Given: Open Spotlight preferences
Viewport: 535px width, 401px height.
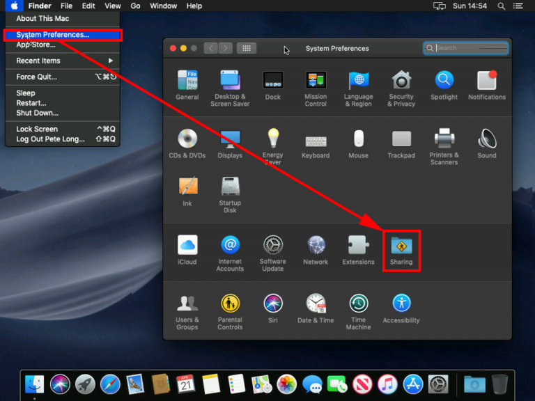Looking at the screenshot, I should point(444,85).
